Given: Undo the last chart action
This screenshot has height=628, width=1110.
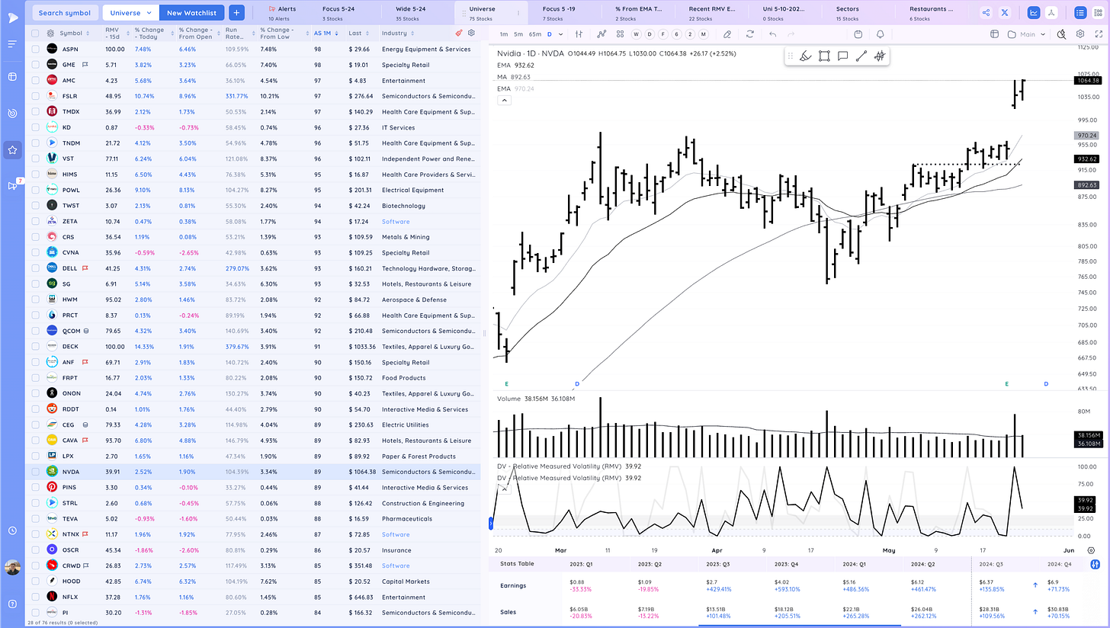Looking at the screenshot, I should (773, 34).
